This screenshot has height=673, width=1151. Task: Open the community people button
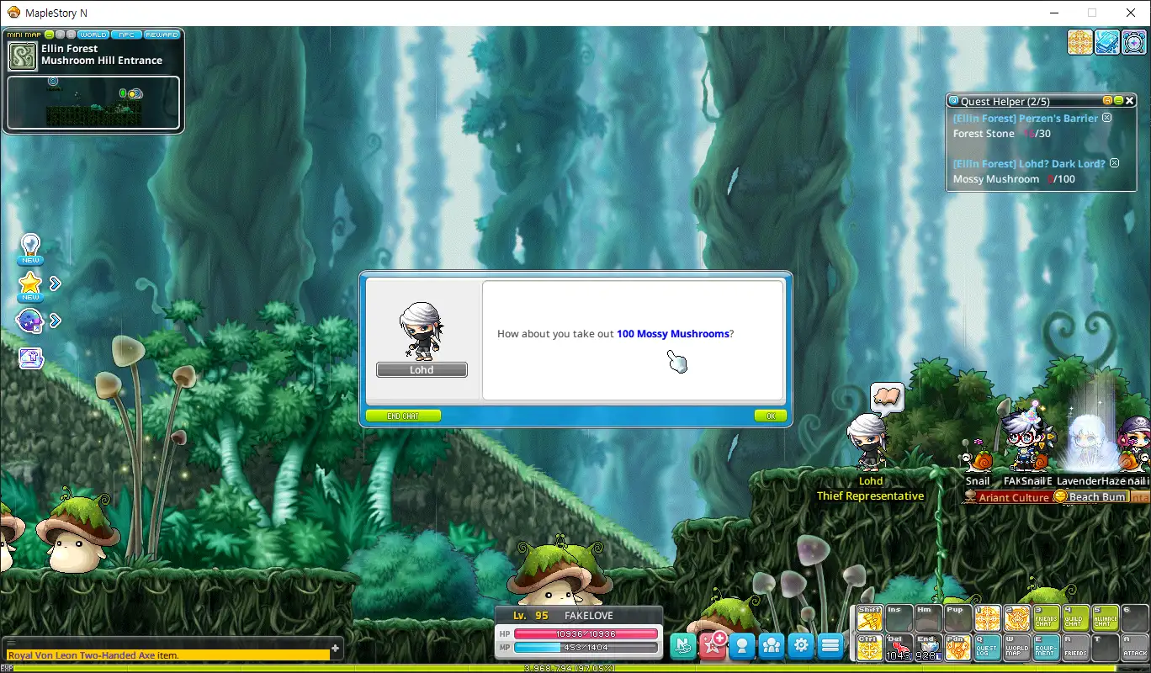(x=772, y=646)
